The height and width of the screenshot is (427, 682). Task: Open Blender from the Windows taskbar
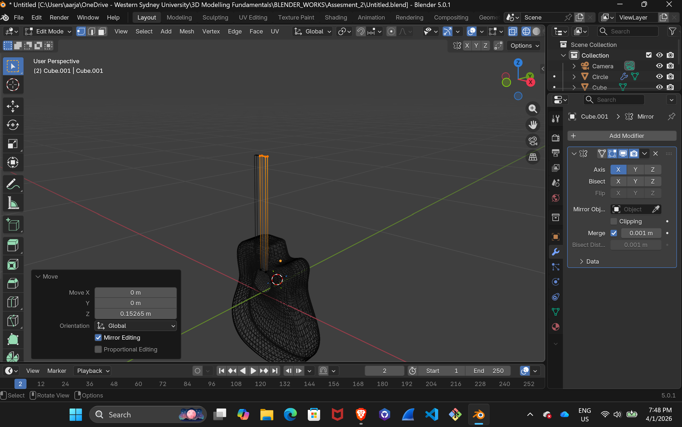click(x=479, y=415)
